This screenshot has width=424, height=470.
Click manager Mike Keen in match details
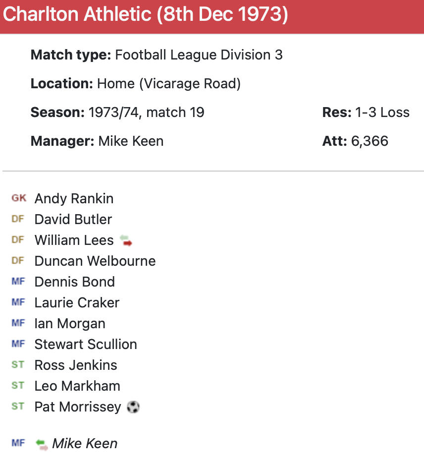131,141
